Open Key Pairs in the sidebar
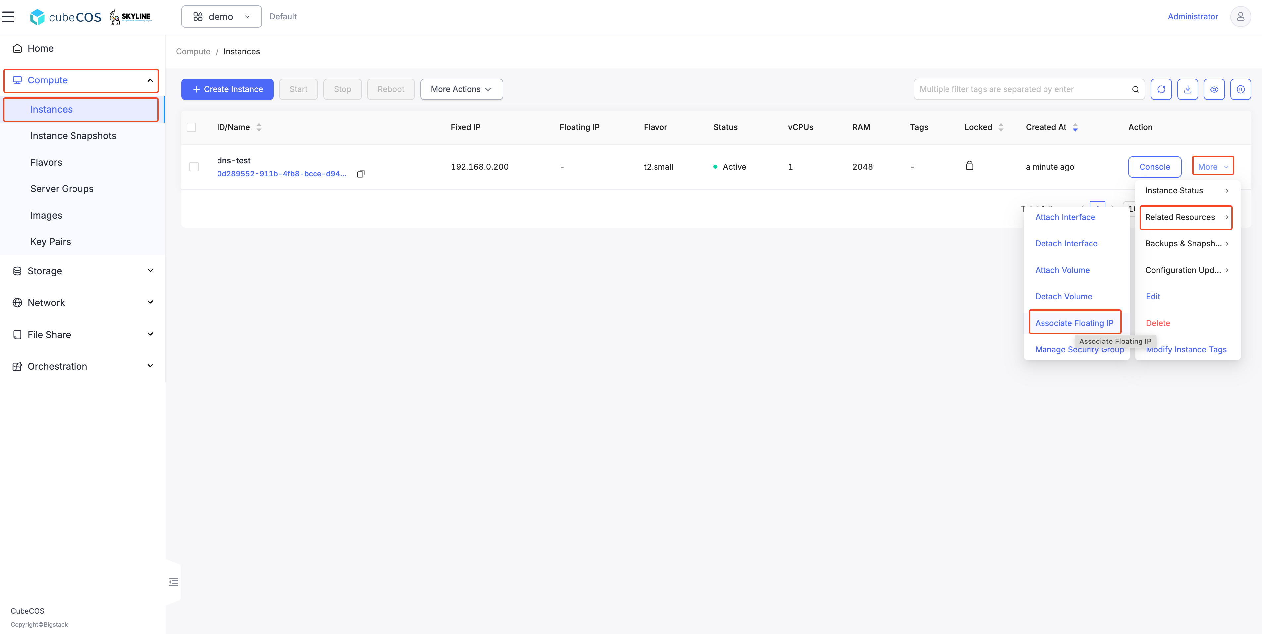 pos(50,242)
